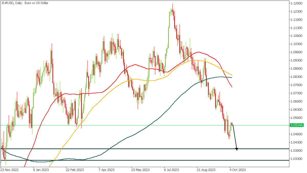Viewport: 307px width, 173px height.
Task: Select the upper dark horizontal support line
Action: pos(145,149)
